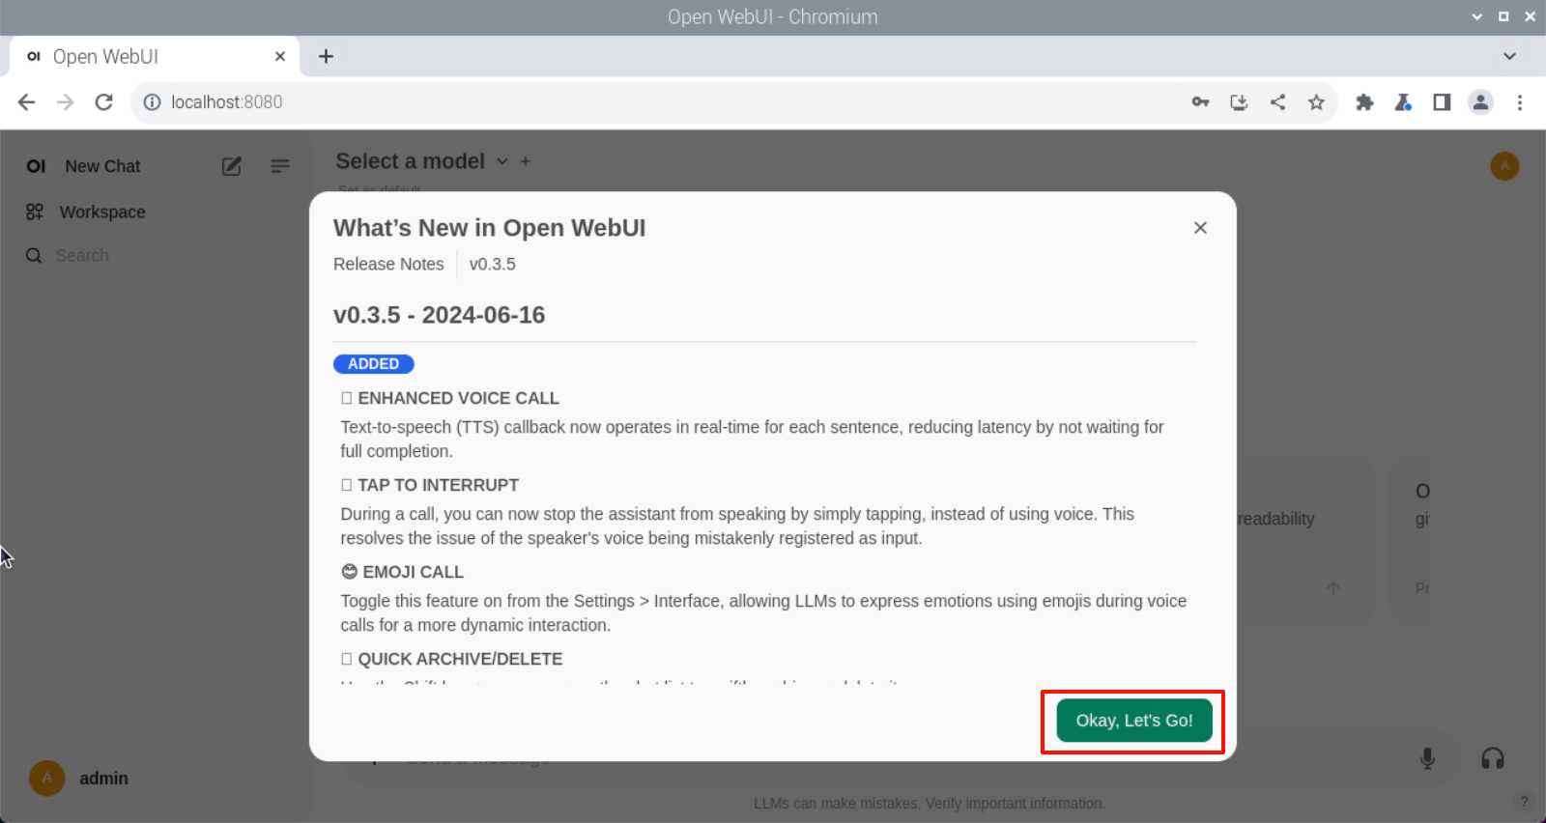Open the Chromium three-dot menu

click(x=1520, y=102)
